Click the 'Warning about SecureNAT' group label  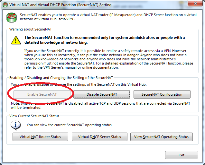point(31,29)
